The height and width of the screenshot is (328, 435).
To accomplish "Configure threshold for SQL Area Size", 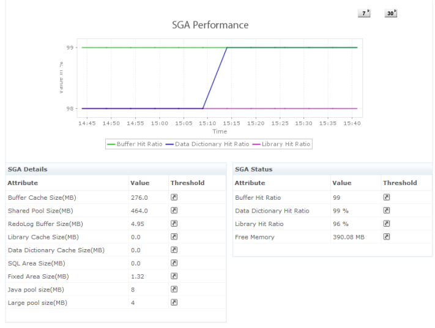I will (x=174, y=263).
